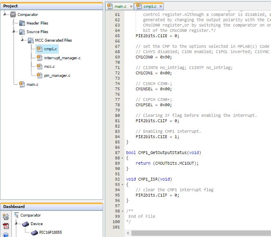Click the blue help icon in Dashboard
This screenshot has height=237, width=271.
click(6, 235)
